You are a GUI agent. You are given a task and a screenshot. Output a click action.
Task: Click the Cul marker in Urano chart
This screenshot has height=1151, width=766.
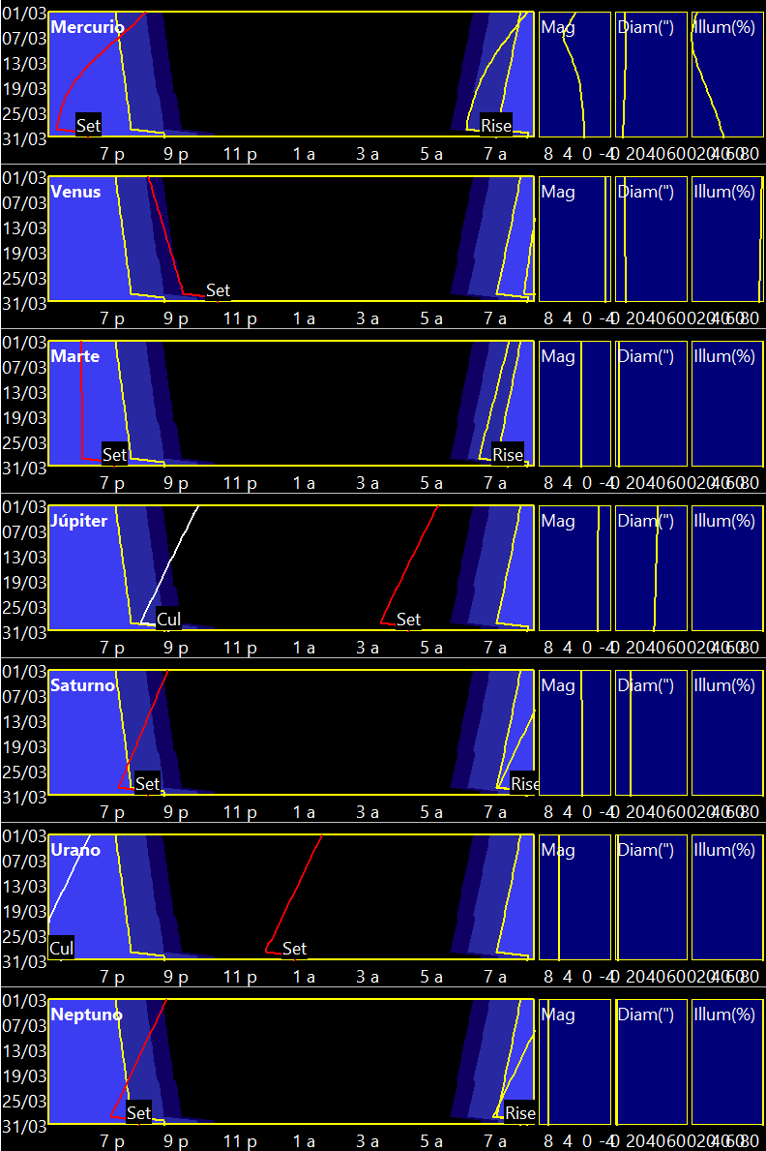pos(62,949)
